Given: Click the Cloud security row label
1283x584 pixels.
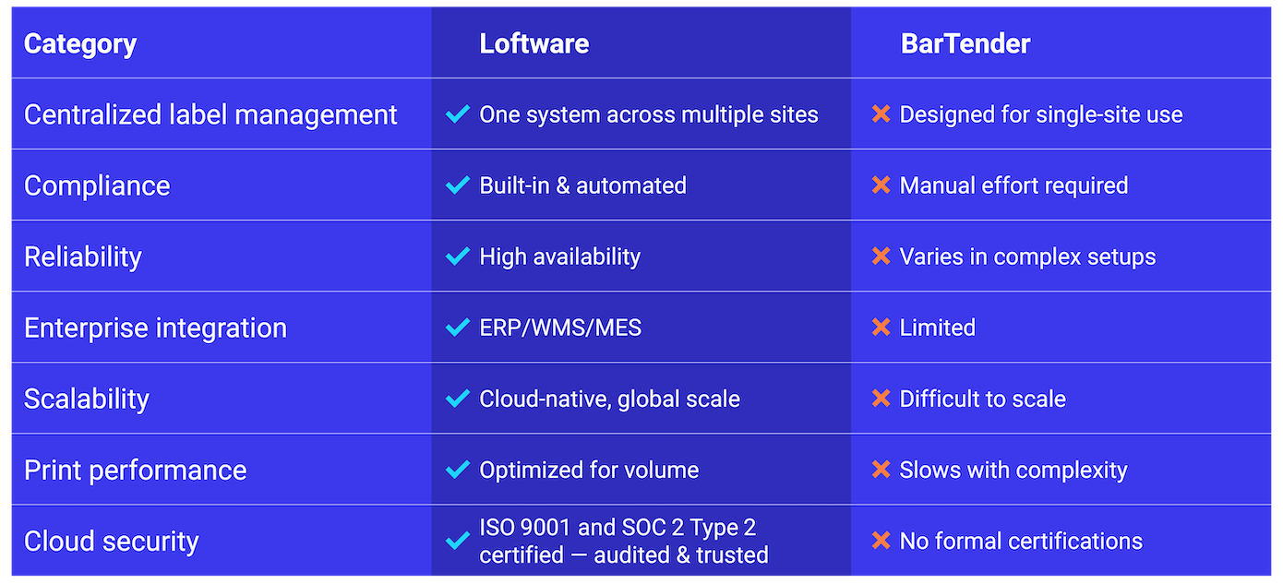Looking at the screenshot, I should pyautogui.click(x=111, y=541).
